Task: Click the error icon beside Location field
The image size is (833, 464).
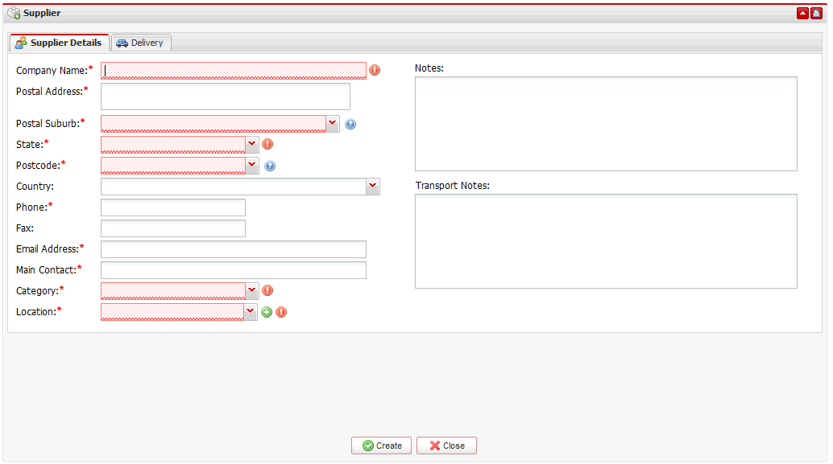Action: [x=281, y=312]
